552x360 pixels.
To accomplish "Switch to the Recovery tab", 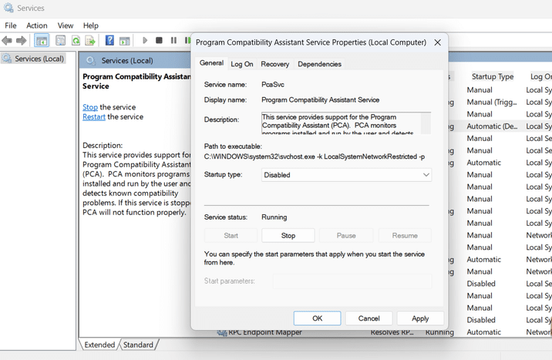I will [x=275, y=64].
